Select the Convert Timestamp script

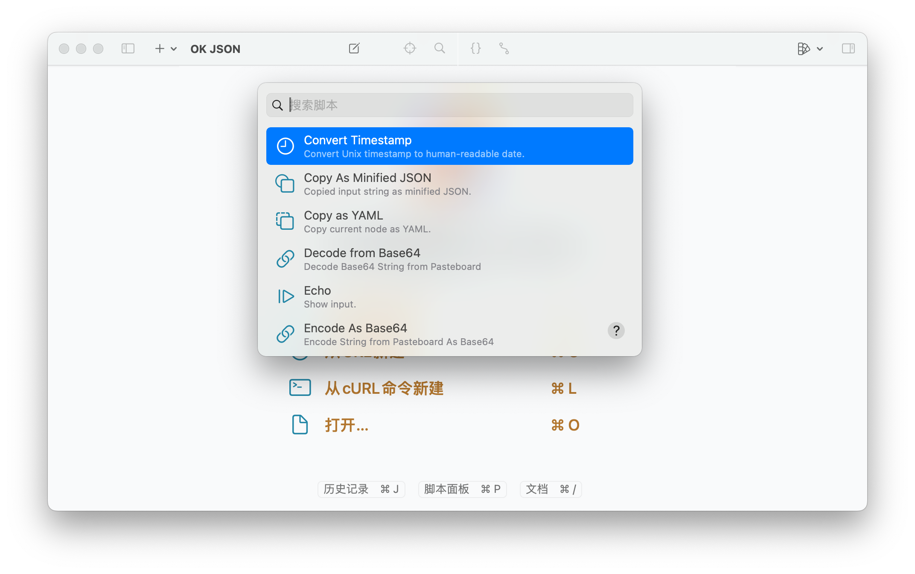click(x=450, y=146)
